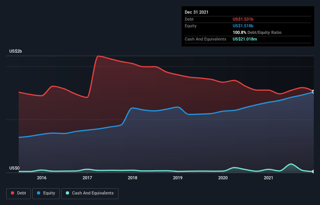Click the US$2b y-axis label
The width and height of the screenshot is (320, 205).
point(16,51)
